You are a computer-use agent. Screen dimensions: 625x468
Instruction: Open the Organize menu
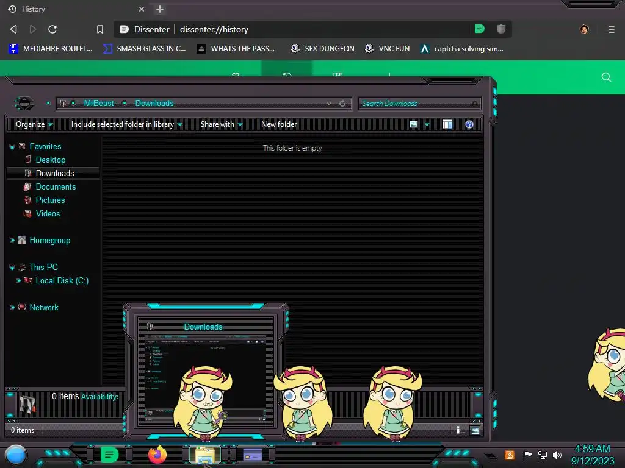[x=34, y=124]
